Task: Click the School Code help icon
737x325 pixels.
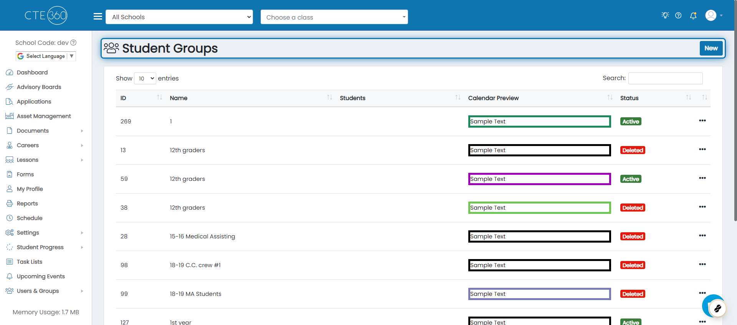Action: pos(73,43)
